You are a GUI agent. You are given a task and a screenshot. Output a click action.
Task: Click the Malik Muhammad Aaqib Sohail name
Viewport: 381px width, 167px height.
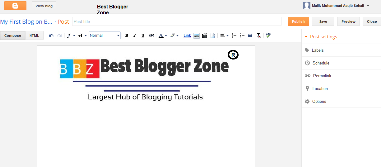[338, 6]
